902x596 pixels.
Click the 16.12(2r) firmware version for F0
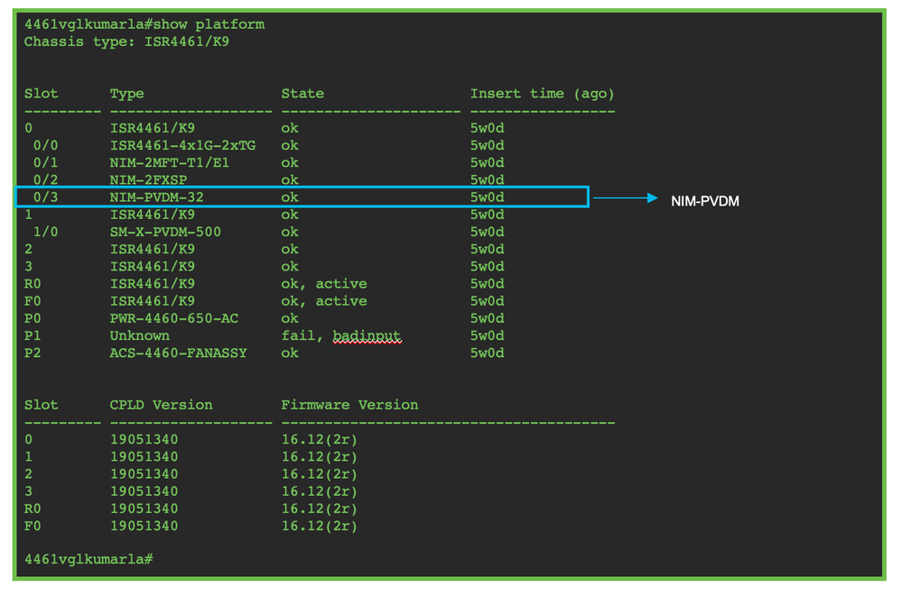click(320, 527)
